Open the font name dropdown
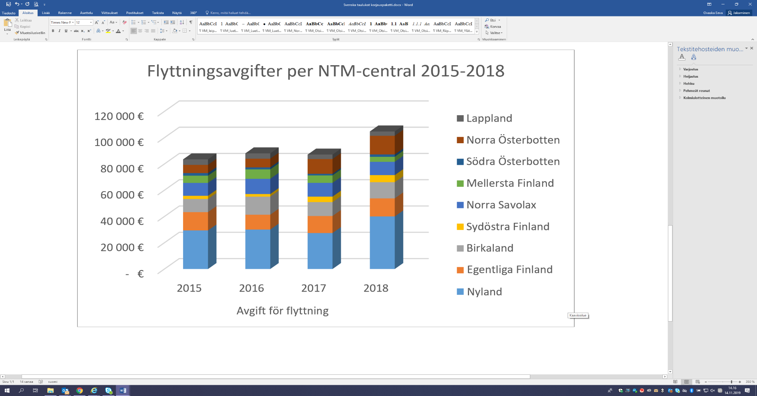The image size is (757, 396). [73, 22]
